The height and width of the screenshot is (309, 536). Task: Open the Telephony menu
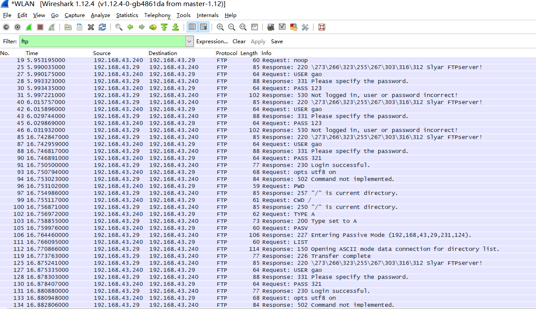click(x=157, y=15)
